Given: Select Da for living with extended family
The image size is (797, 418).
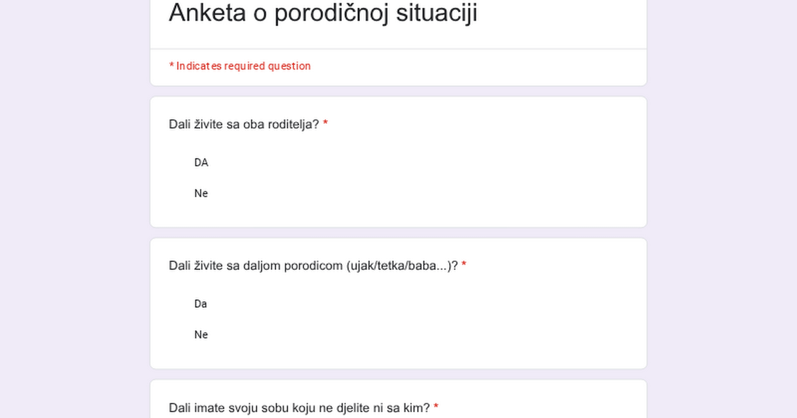Looking at the screenshot, I should click(201, 304).
